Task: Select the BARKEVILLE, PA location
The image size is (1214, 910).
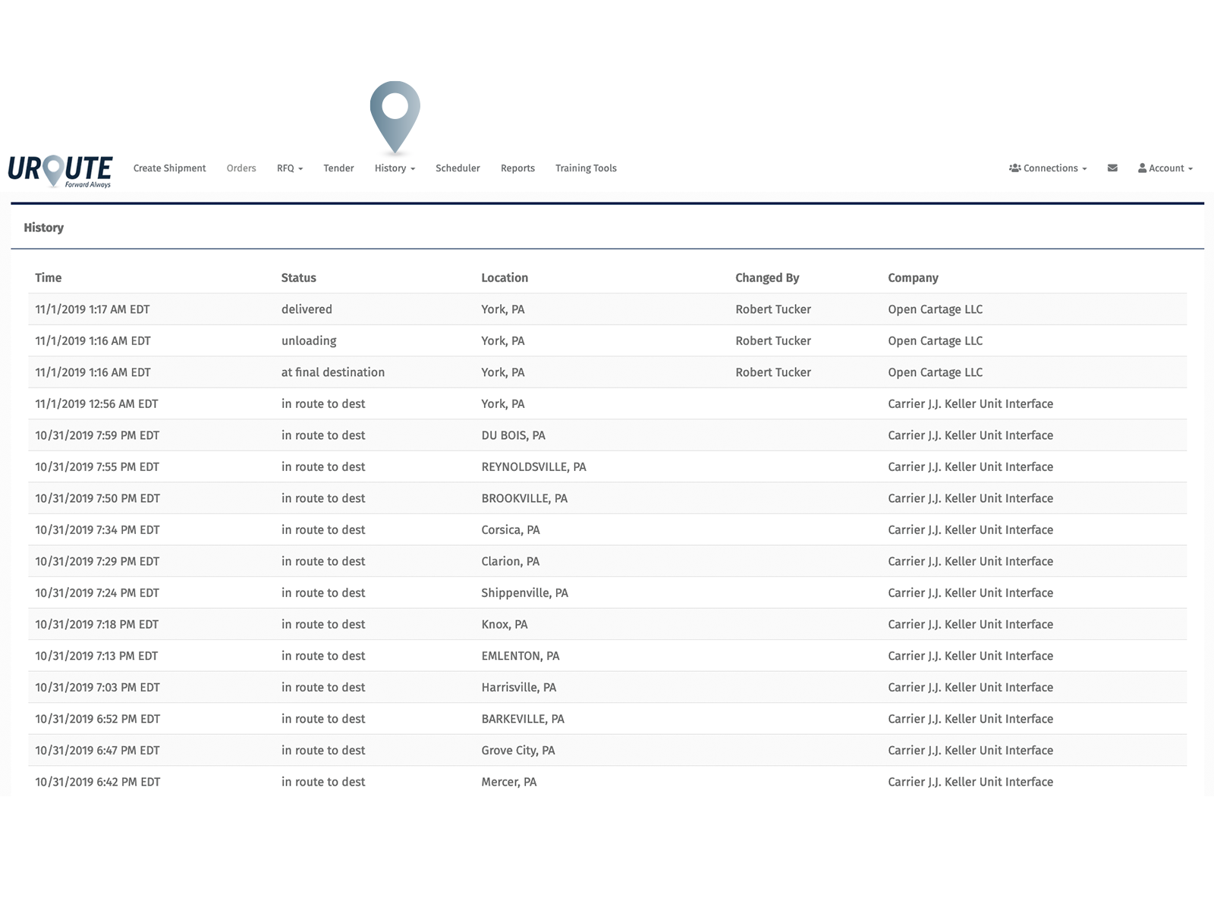Action: (523, 719)
